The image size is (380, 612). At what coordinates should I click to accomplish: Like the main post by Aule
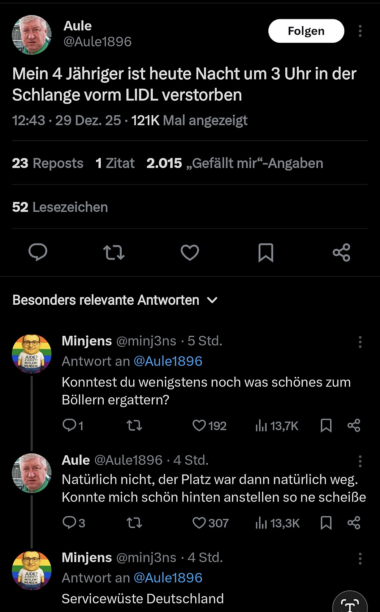point(190,252)
